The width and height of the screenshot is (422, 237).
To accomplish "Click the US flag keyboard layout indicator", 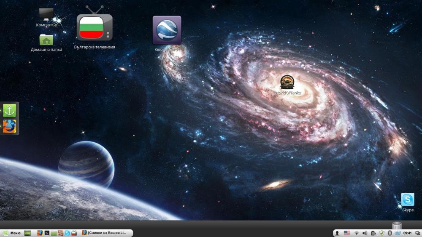I will (x=347, y=233).
